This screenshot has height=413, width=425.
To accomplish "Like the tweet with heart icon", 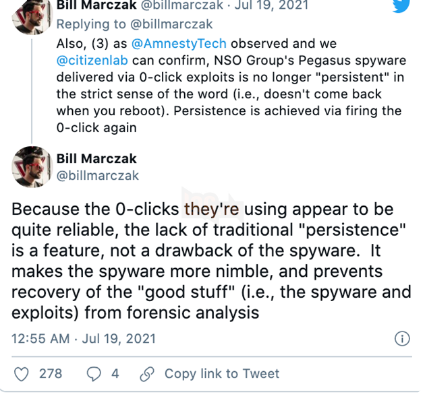I will coord(22,373).
